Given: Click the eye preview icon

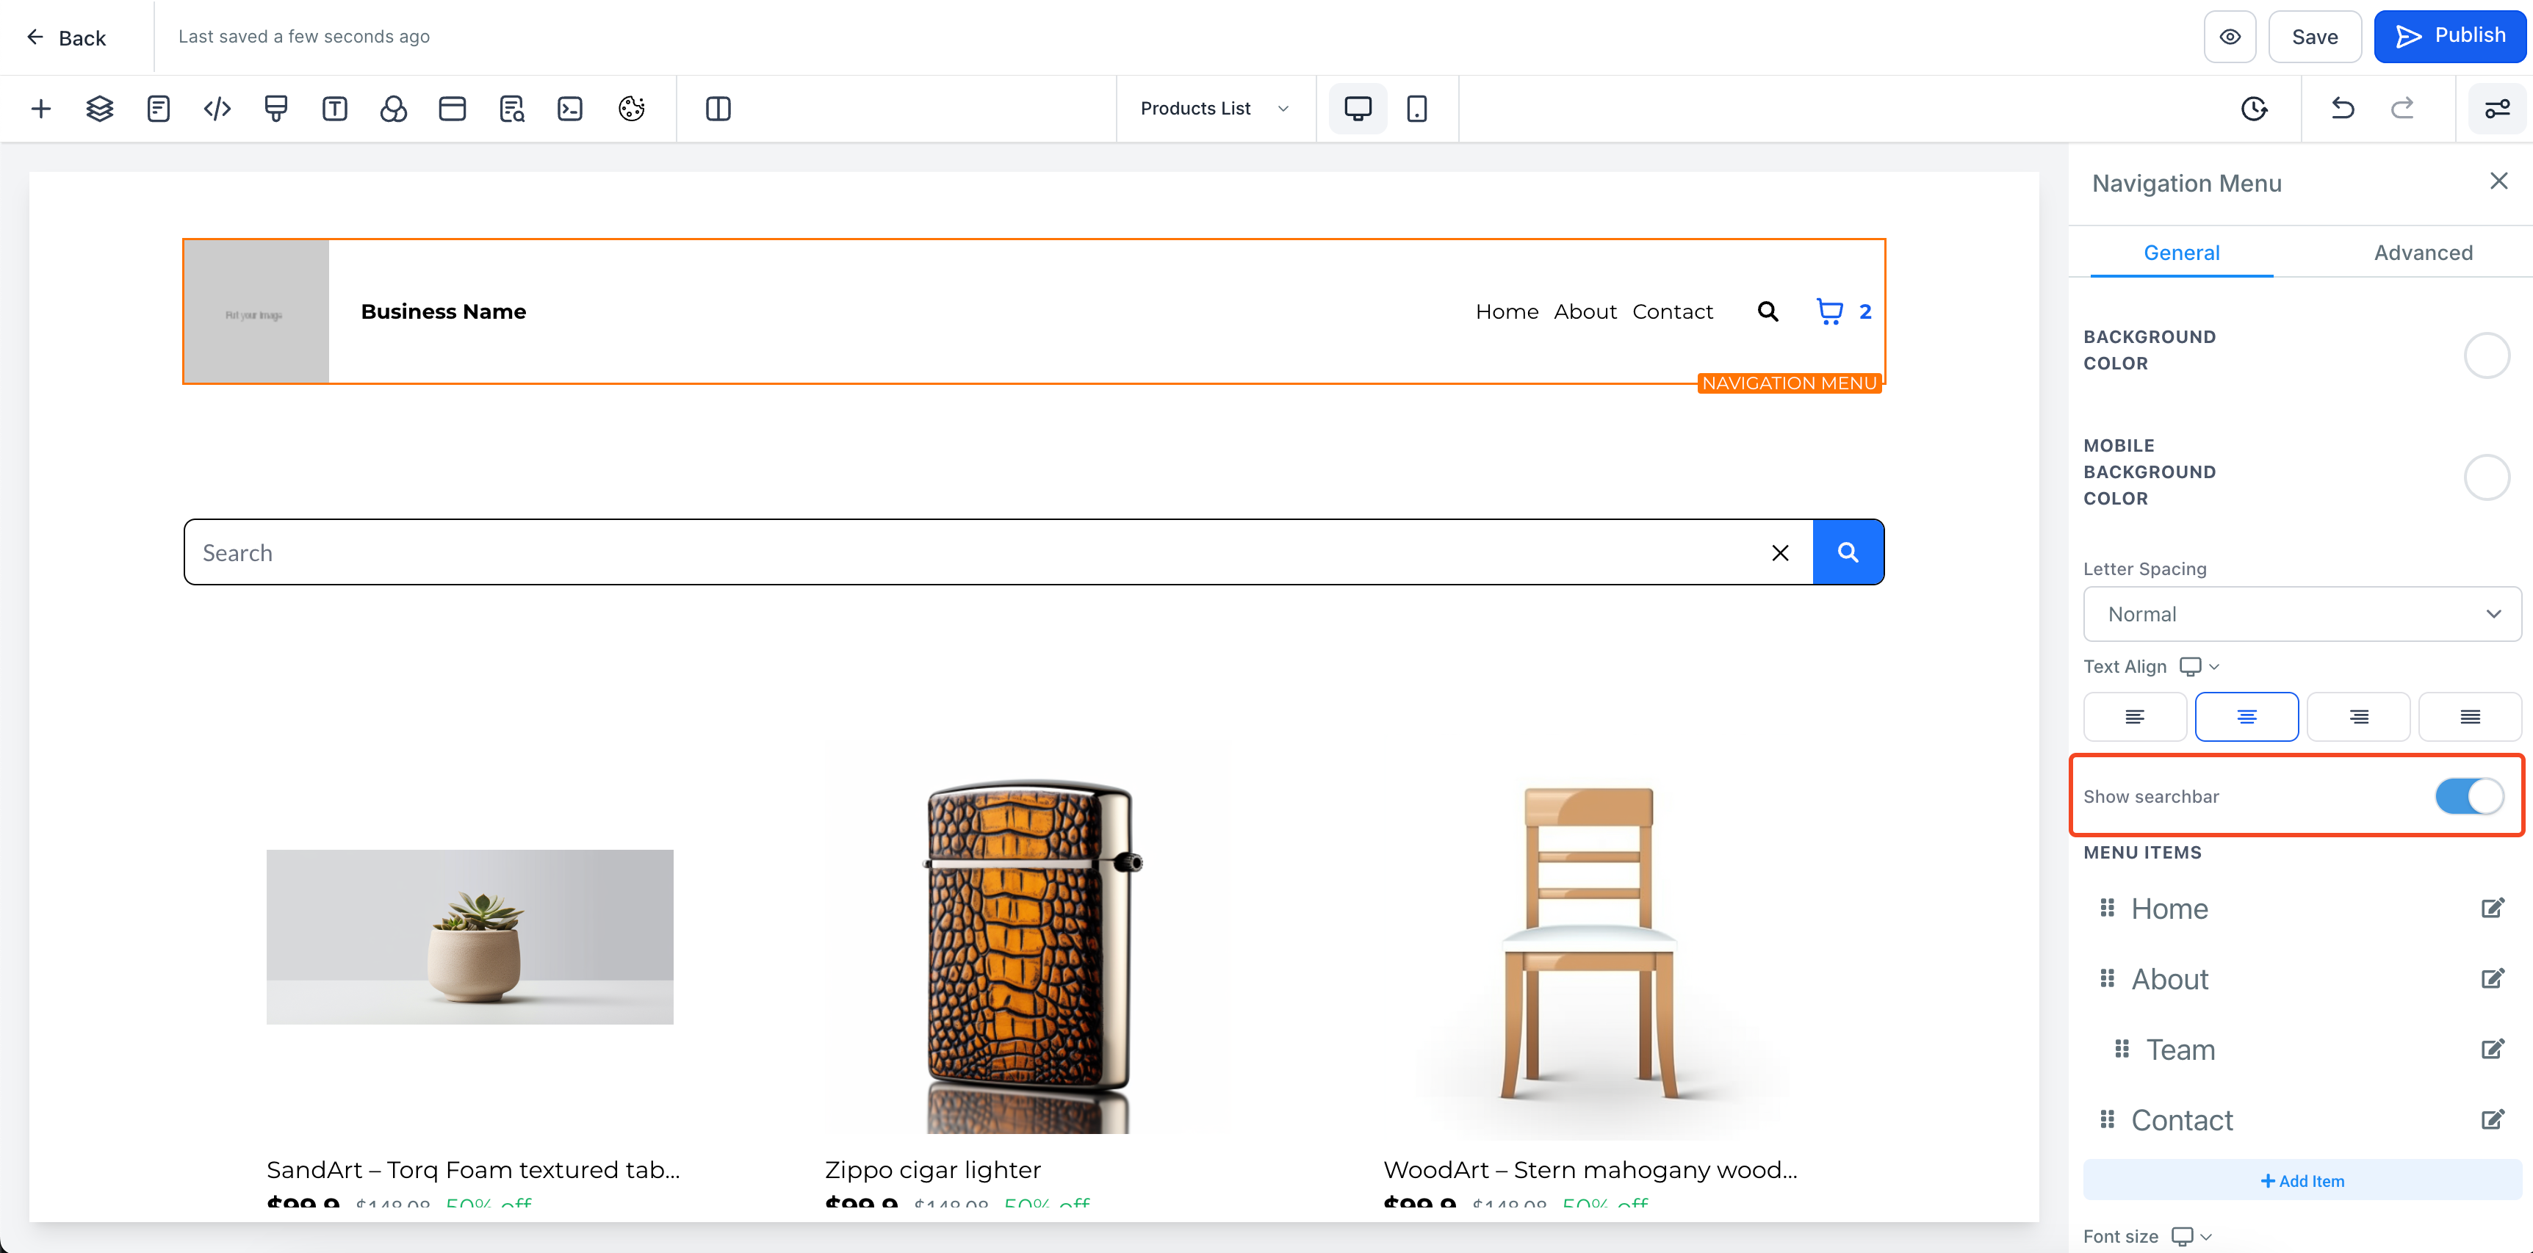Looking at the screenshot, I should 2229,37.
